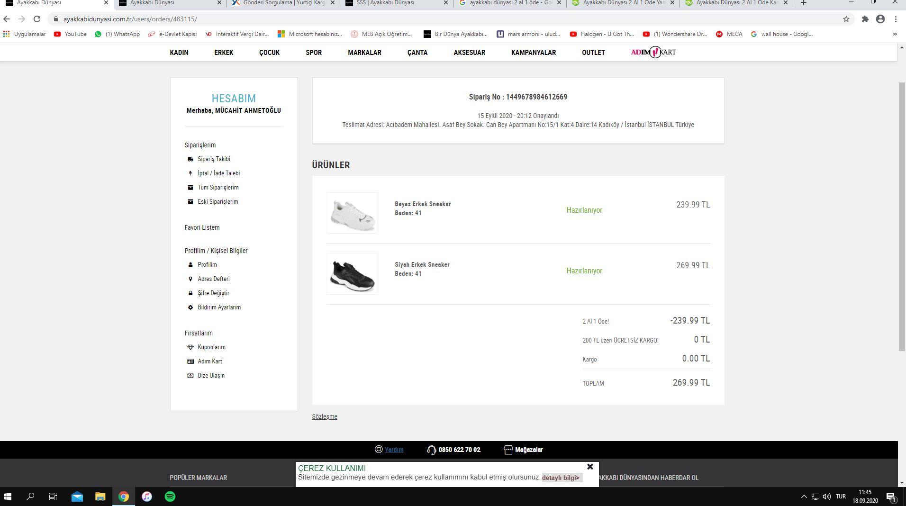Switch to the Google search tab
This screenshot has width=906, height=506.
point(510,3)
